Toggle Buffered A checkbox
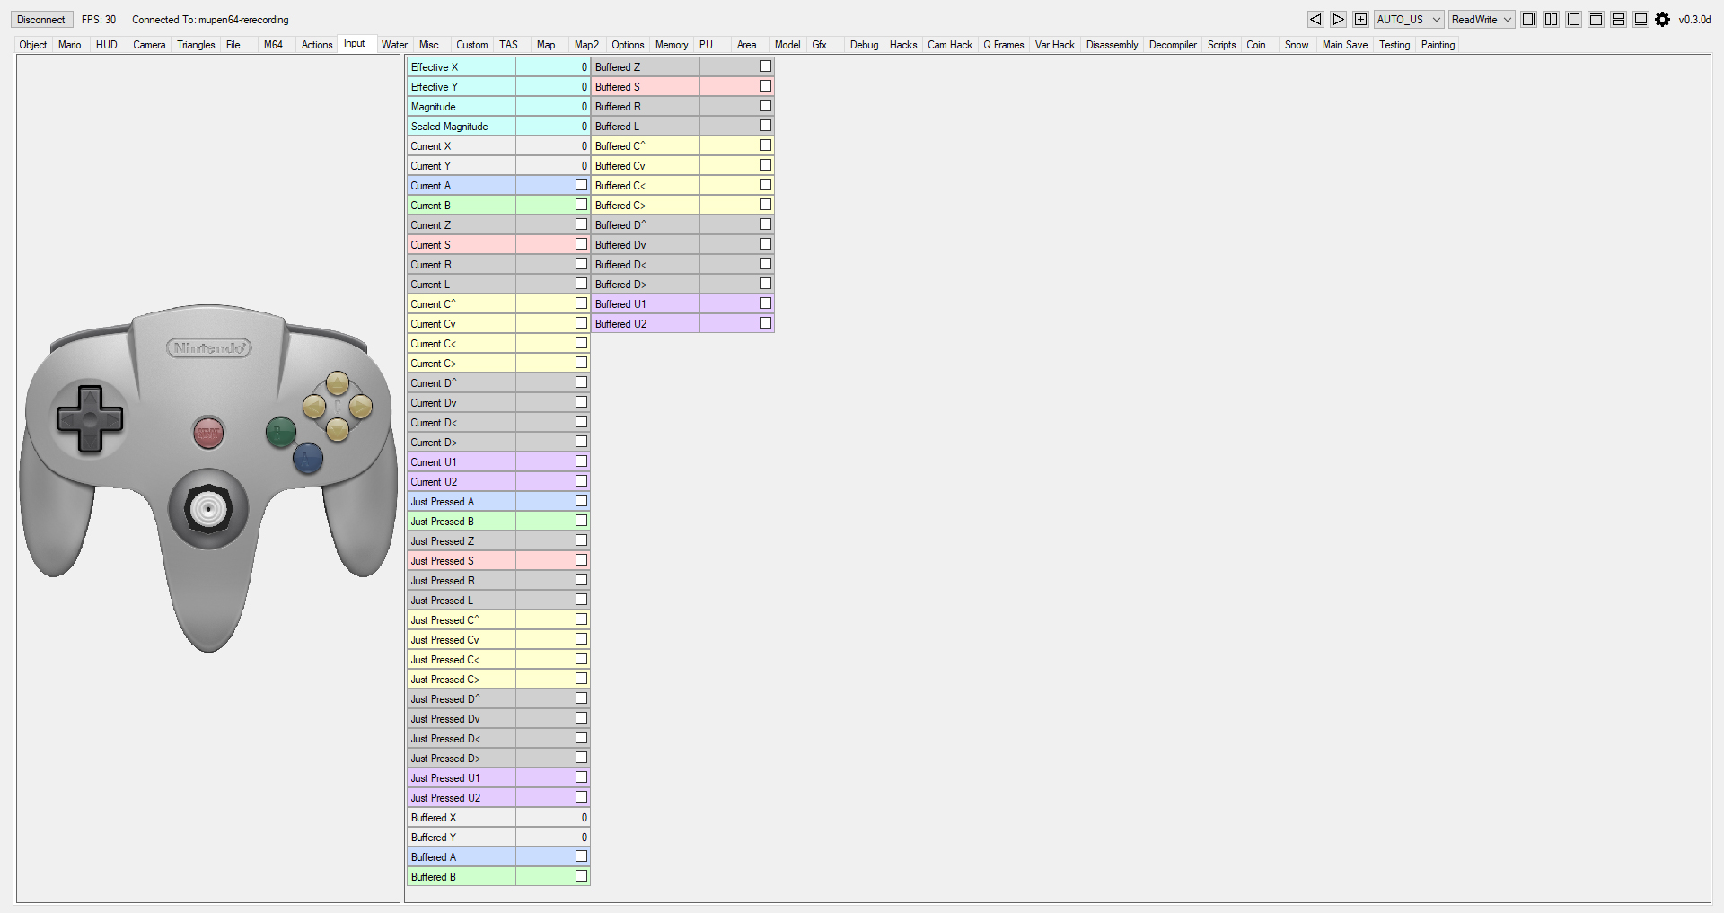Screen dimensions: 1724x913 [581, 856]
